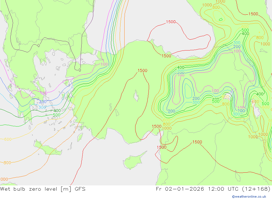The image size is (272, 199).
Task: Click the 'Fr 02-01-2026 12:00 UTC (12+168)' timestamp
Action: [213, 189]
